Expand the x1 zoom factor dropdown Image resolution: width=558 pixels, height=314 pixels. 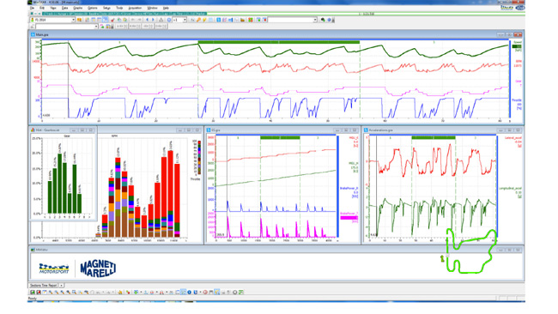point(179,20)
